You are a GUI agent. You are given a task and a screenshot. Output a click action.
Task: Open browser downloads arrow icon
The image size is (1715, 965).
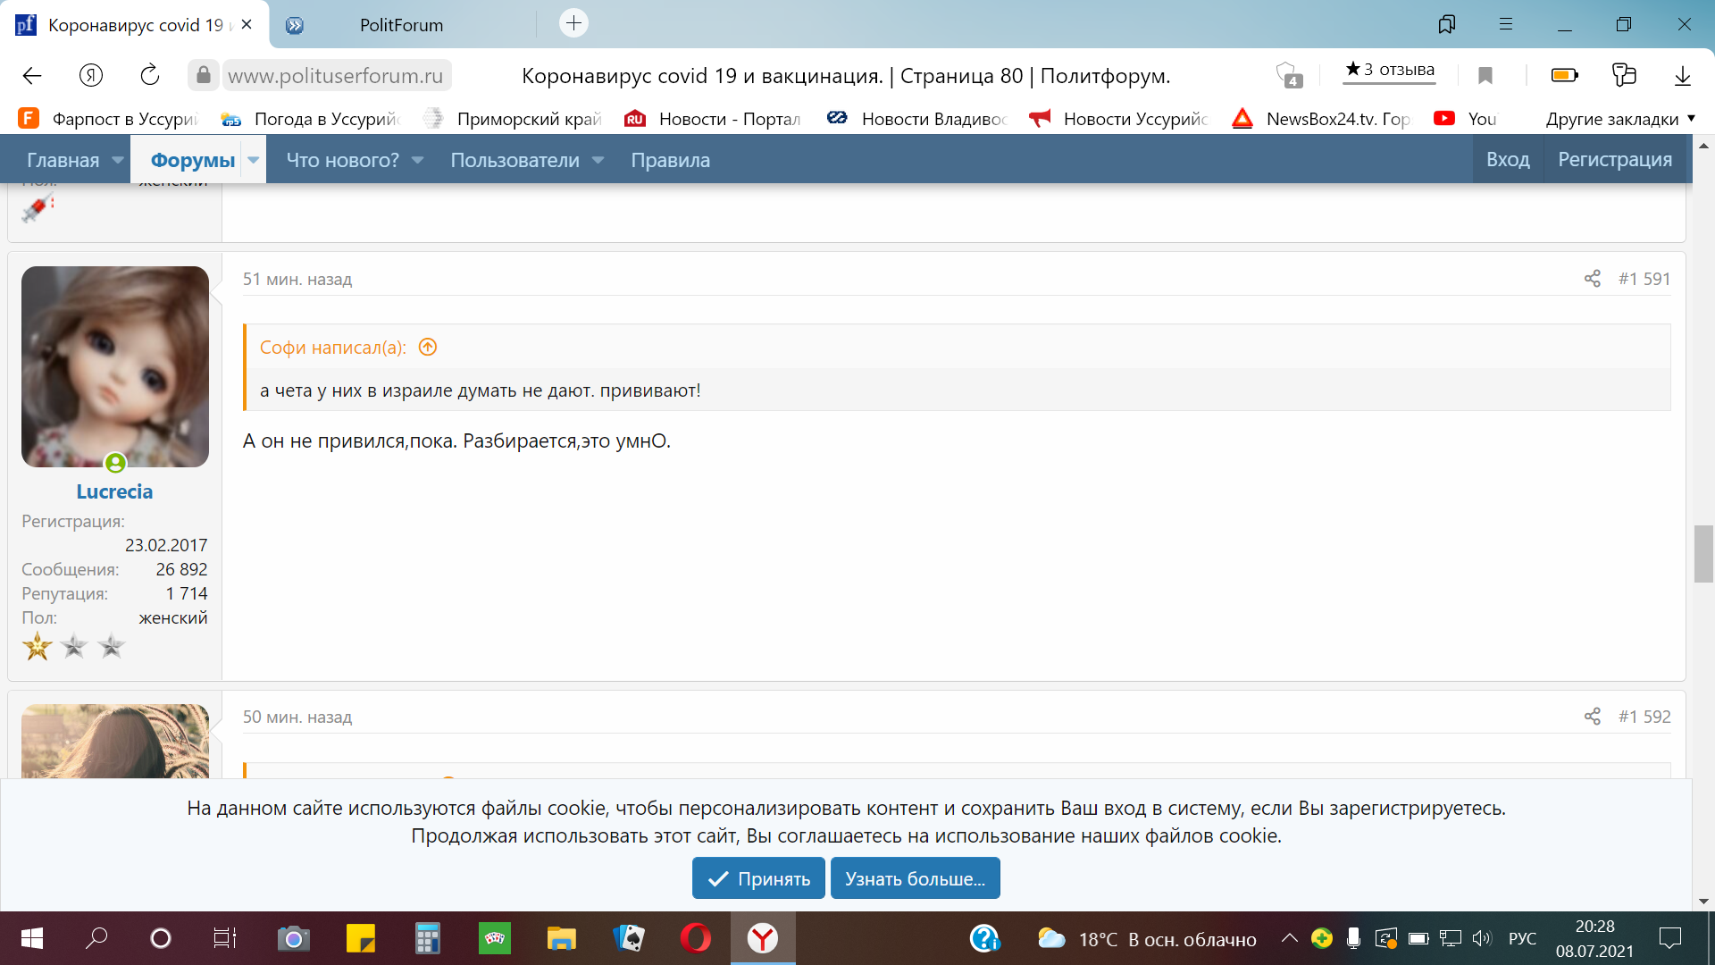pos(1682,76)
